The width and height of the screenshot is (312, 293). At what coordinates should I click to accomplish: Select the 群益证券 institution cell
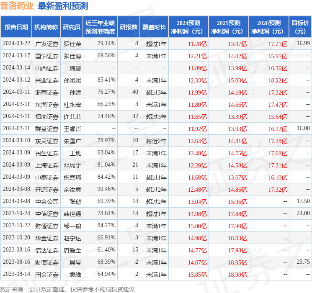pyautogui.click(x=47, y=129)
